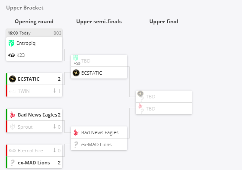This screenshot has width=242, height=170.
Task: Click the down arrow next to 1WIN's score
Action: (x=54, y=91)
